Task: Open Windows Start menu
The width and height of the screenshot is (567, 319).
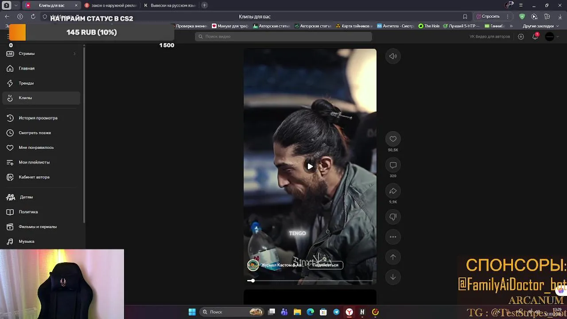Action: point(192,312)
